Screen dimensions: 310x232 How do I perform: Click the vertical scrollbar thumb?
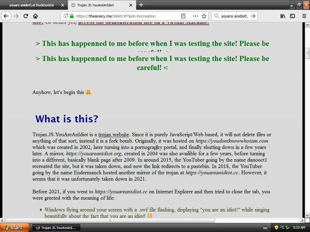tap(308, 53)
